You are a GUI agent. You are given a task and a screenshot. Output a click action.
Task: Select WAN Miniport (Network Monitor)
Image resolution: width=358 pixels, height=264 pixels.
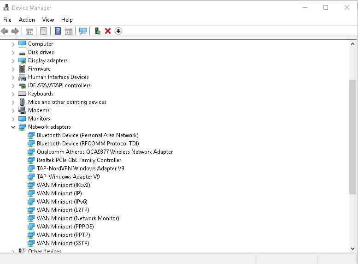click(x=78, y=218)
